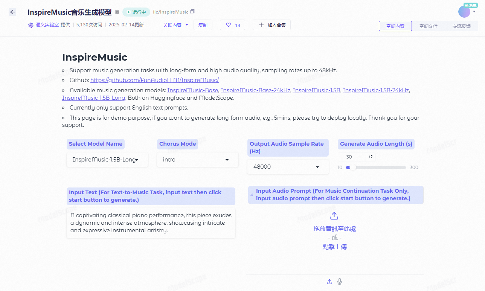Click into the Input Text prompt box

151,223
